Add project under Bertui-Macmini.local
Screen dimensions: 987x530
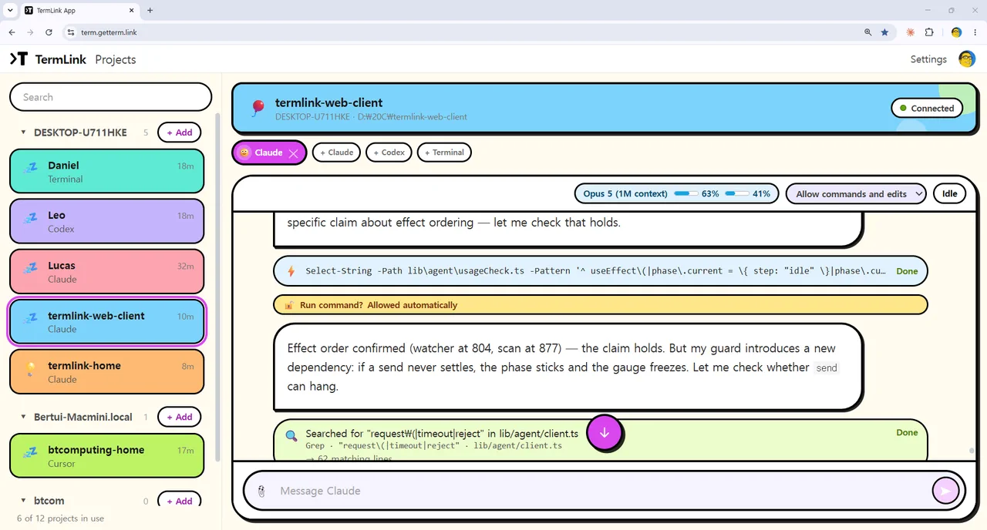pos(180,417)
